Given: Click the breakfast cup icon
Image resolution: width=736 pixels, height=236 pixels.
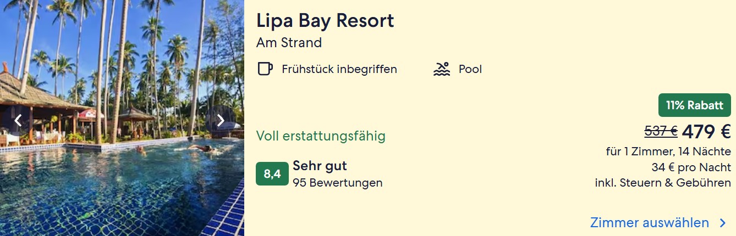Looking at the screenshot, I should tap(265, 69).
